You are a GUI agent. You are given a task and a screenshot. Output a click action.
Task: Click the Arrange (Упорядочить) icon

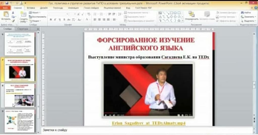pyautogui.click(x=191, y=15)
